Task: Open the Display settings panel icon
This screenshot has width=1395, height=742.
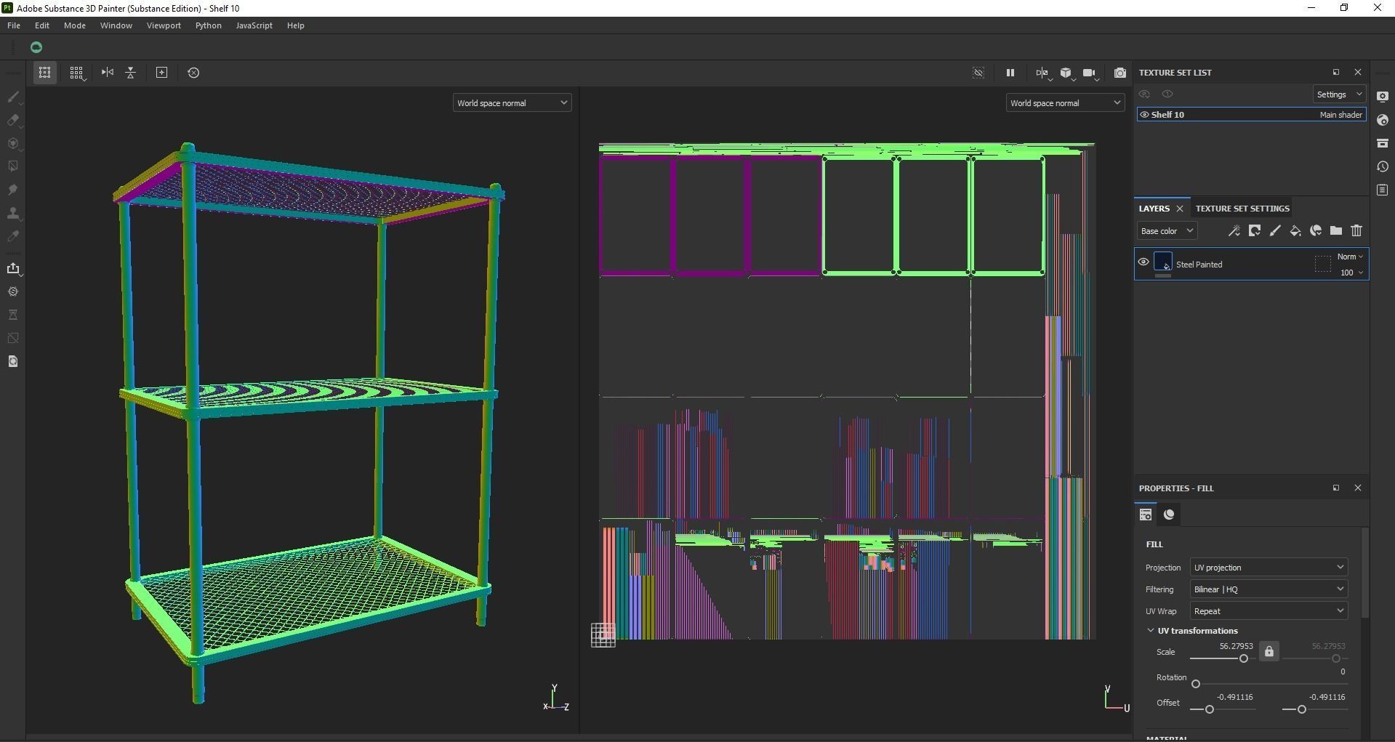Action: (x=1383, y=97)
